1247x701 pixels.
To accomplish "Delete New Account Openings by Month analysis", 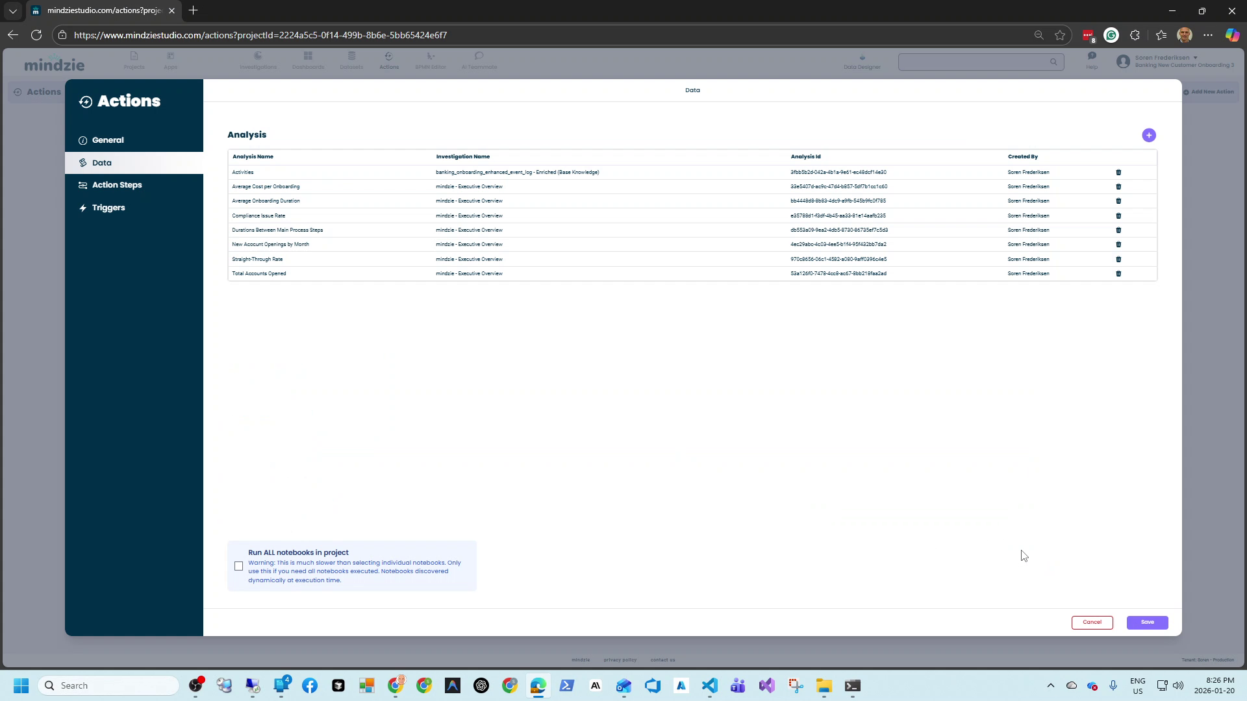I will (x=1118, y=245).
